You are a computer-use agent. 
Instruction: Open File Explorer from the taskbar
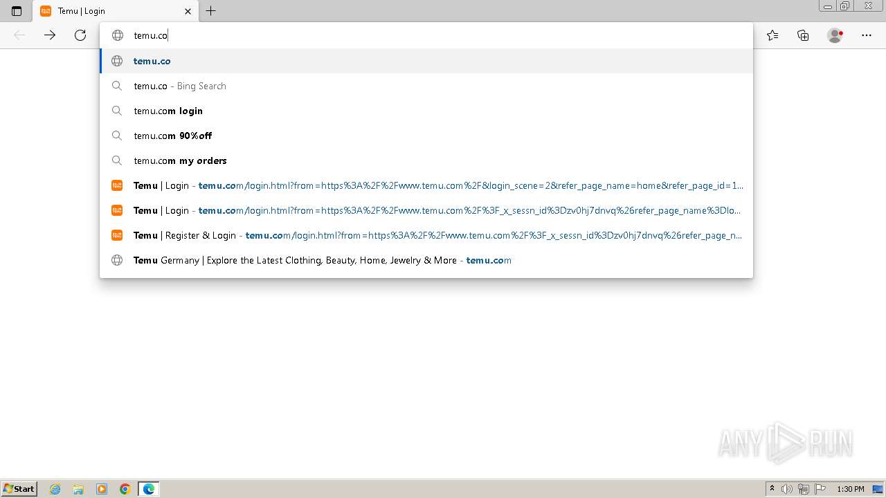[78, 489]
